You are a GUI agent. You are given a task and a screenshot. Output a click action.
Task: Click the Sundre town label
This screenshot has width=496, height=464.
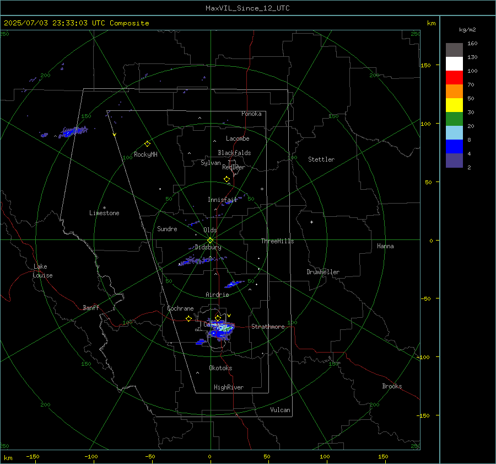(167, 228)
